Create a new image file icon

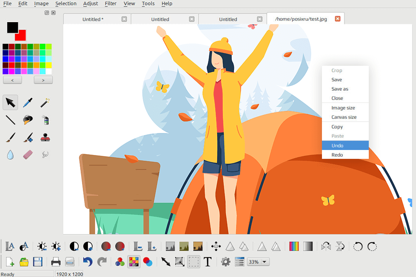[10, 262]
